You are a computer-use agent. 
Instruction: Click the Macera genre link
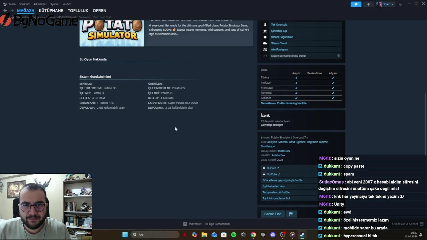(x=283, y=142)
